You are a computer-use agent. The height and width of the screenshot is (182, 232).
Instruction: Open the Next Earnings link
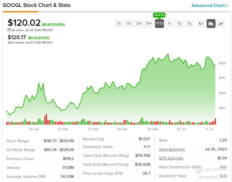click(x=172, y=149)
